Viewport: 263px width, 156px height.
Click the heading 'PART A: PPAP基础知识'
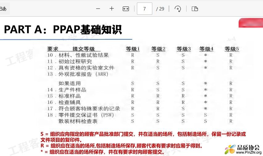(x=63, y=30)
